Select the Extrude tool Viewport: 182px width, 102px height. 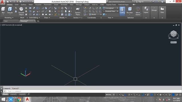pos(10,10)
